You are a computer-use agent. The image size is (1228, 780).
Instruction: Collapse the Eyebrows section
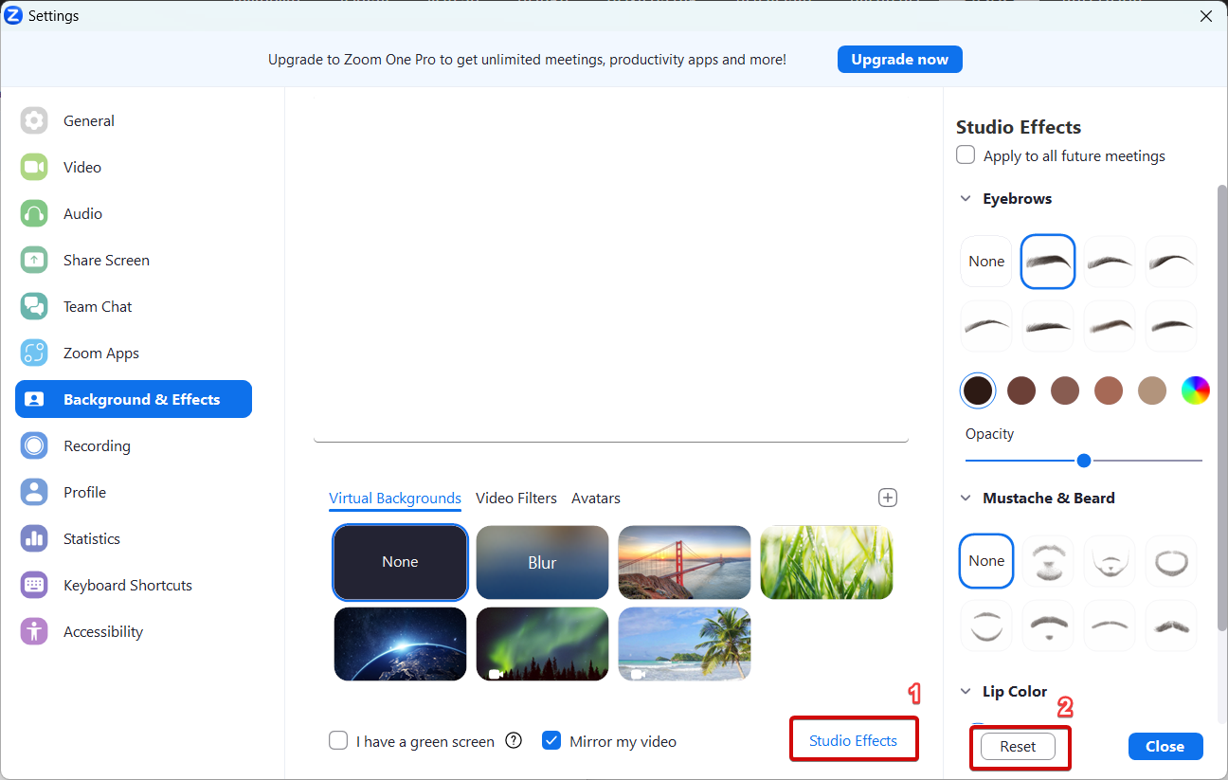pyautogui.click(x=966, y=199)
